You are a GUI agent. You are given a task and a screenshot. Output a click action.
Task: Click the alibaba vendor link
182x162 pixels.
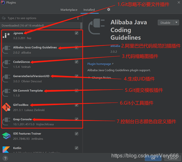(115, 46)
